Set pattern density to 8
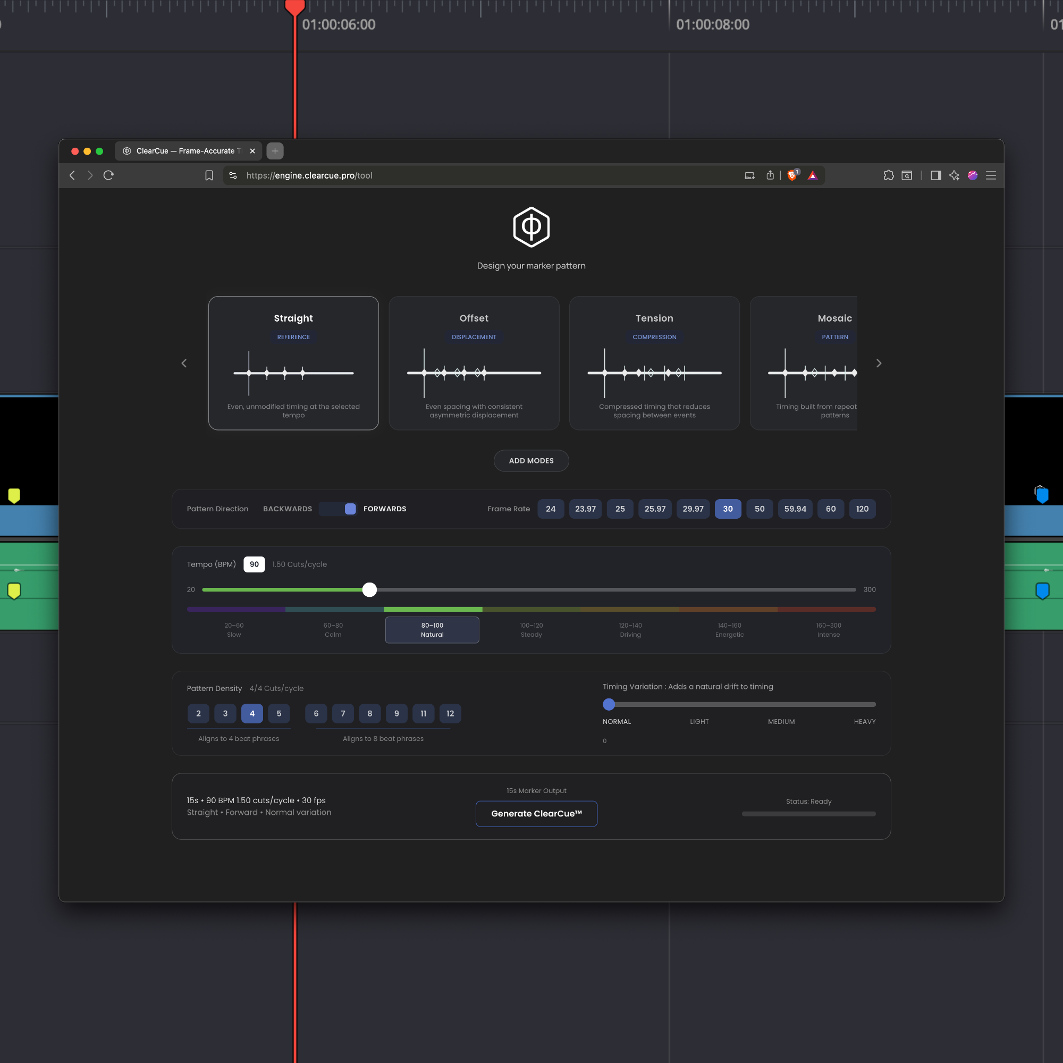Viewport: 1063px width, 1063px height. (x=370, y=714)
